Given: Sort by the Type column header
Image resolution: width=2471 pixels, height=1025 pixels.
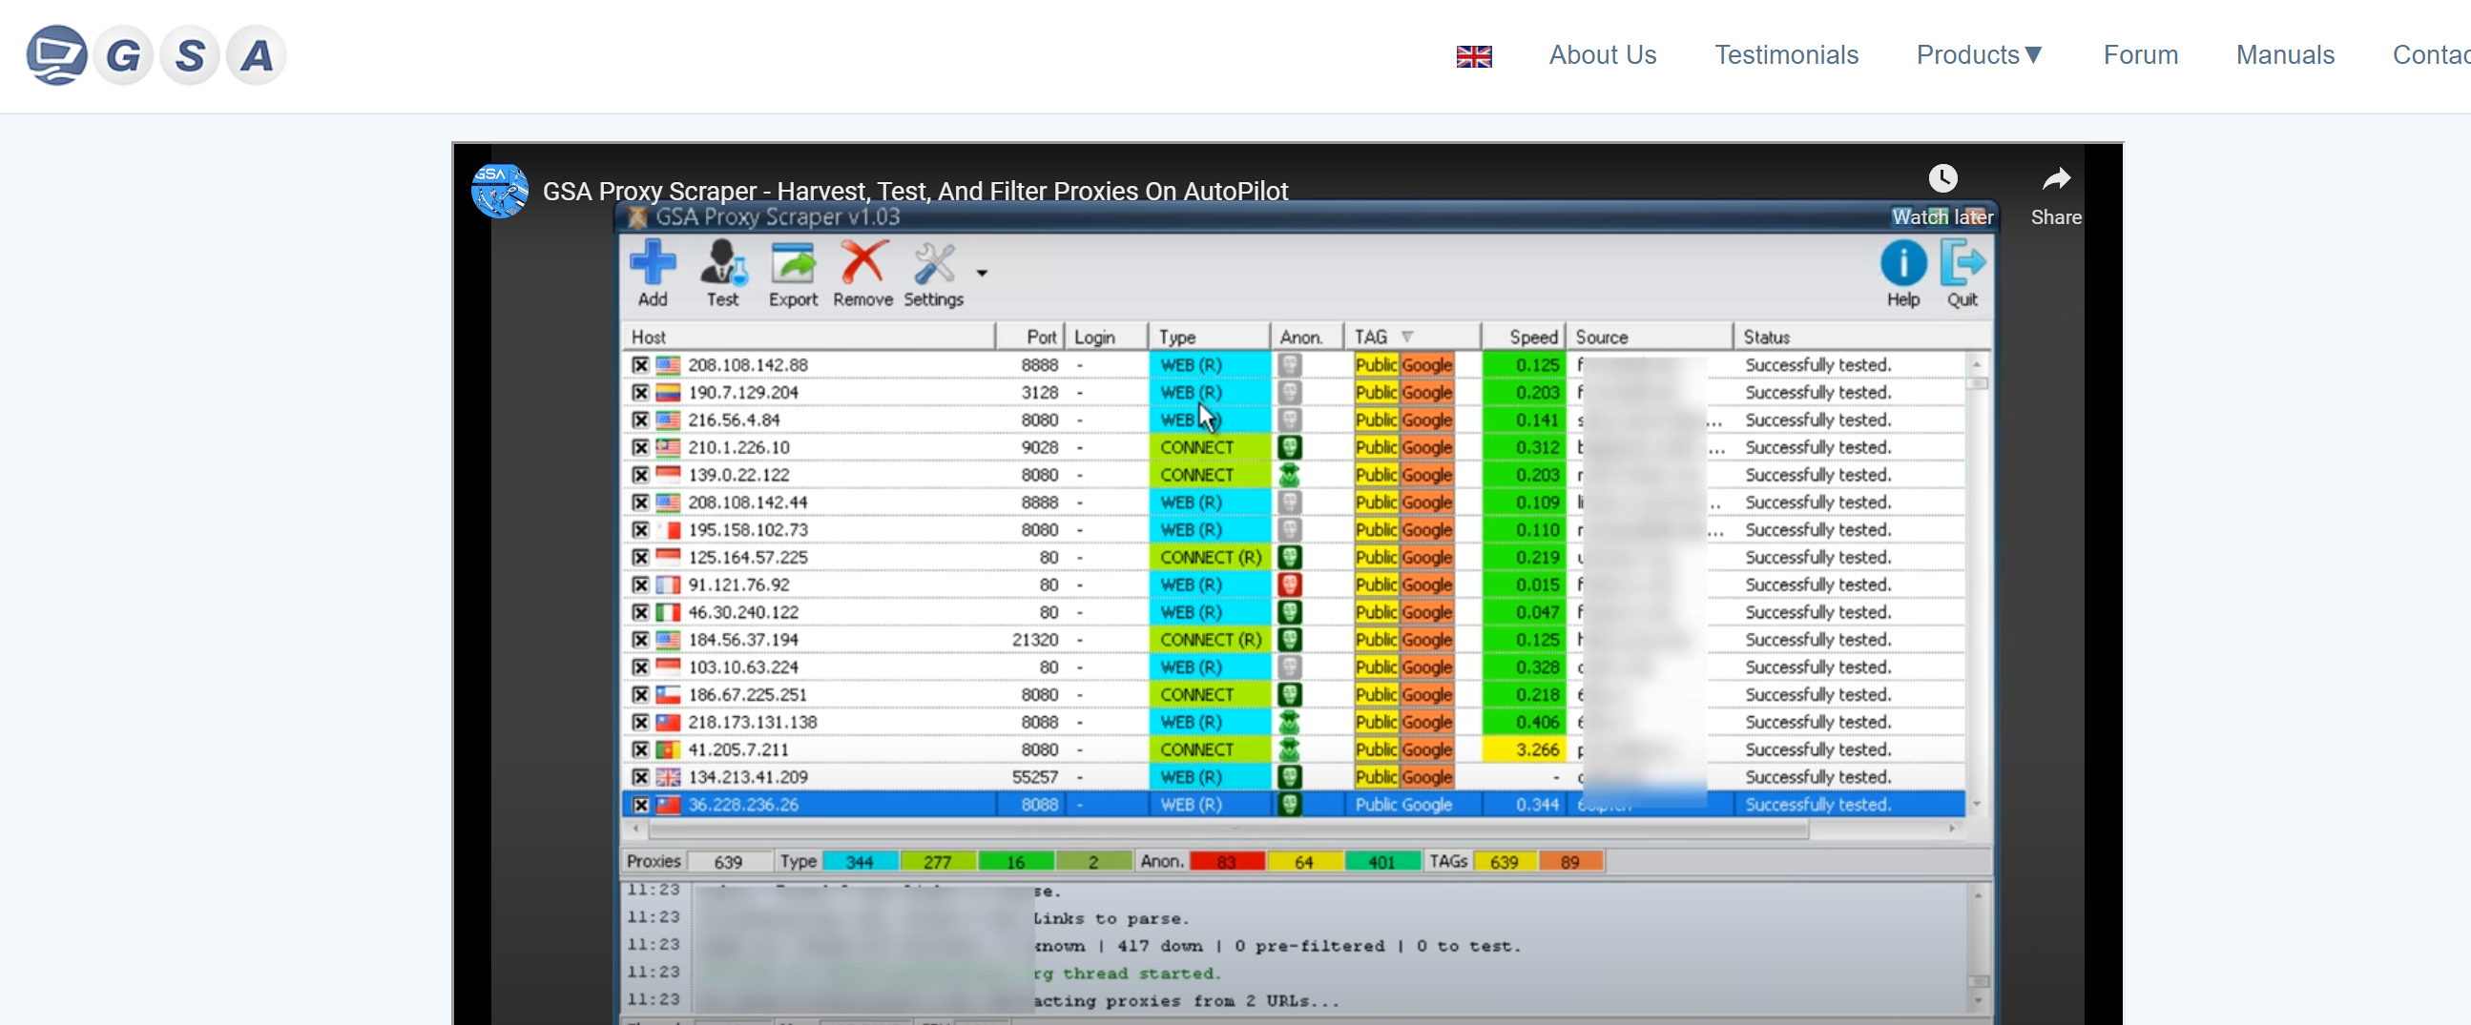Looking at the screenshot, I should (1210, 337).
